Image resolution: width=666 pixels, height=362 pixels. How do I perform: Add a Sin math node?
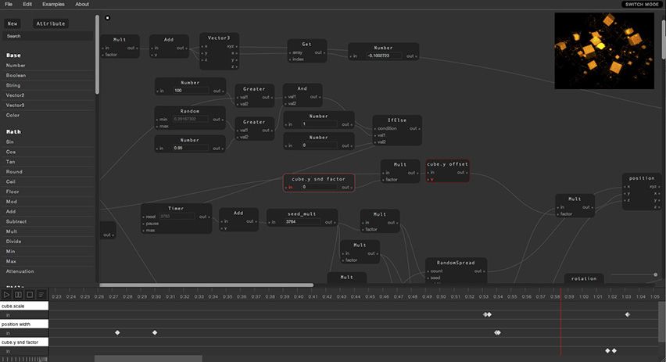tap(48, 142)
